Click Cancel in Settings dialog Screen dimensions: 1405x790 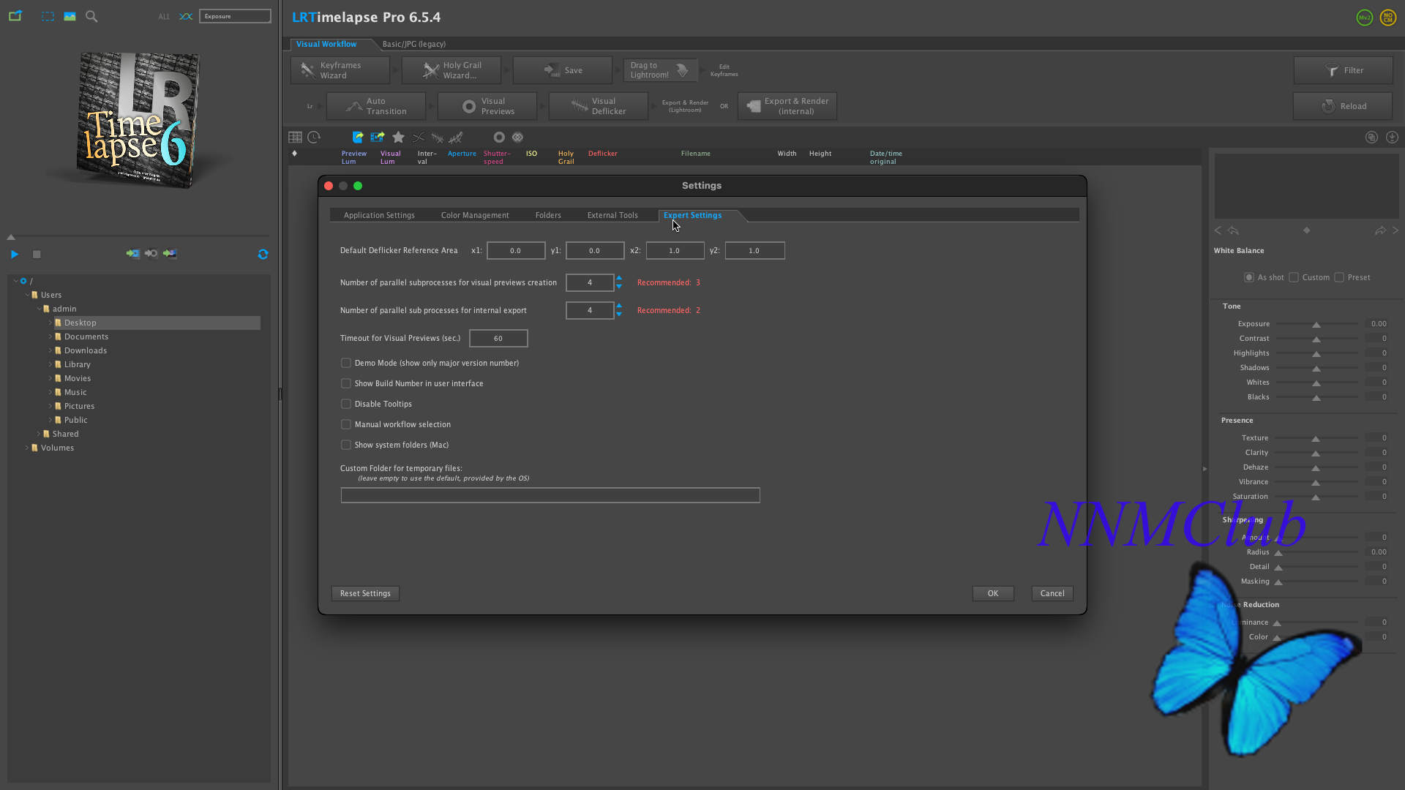(x=1052, y=593)
